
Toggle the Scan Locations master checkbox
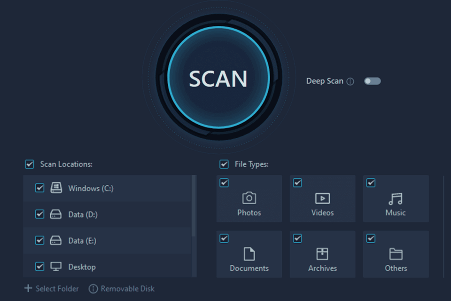(x=29, y=164)
